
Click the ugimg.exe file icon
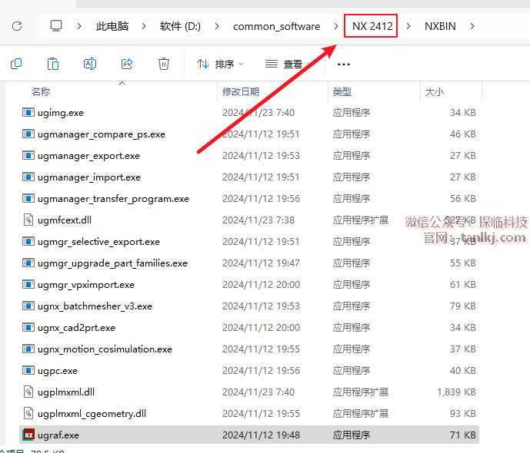click(28, 112)
